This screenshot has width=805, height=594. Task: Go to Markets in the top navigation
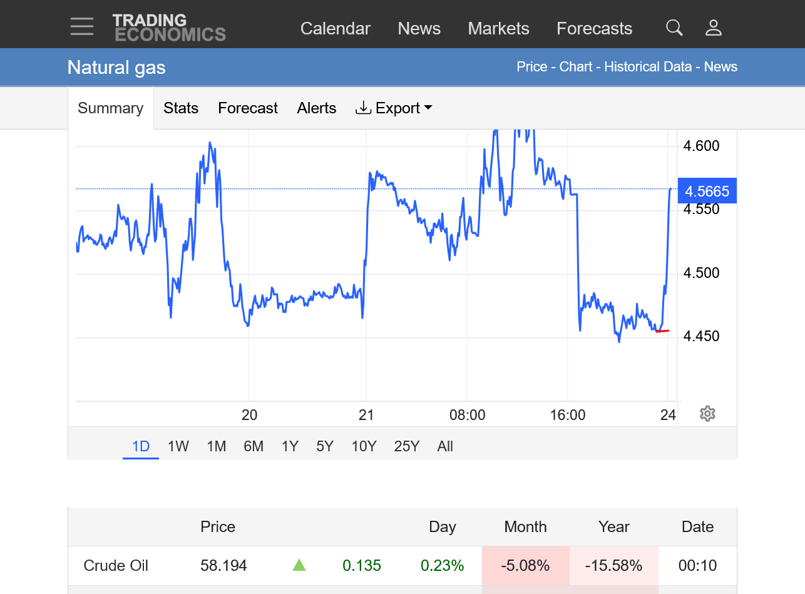coord(498,29)
